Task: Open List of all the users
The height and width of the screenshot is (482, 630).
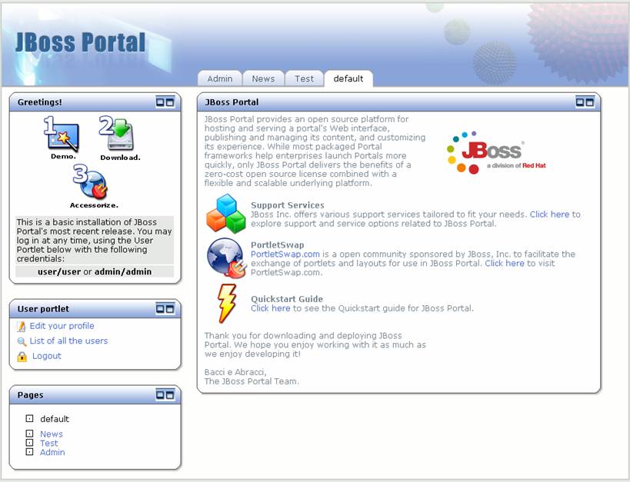Action: pos(68,341)
